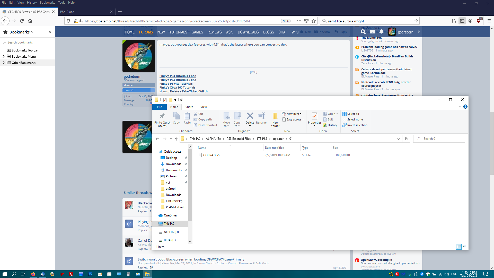The width and height of the screenshot is (494, 278).
Task: Refresh the Explorer folder view
Action: 406,139
